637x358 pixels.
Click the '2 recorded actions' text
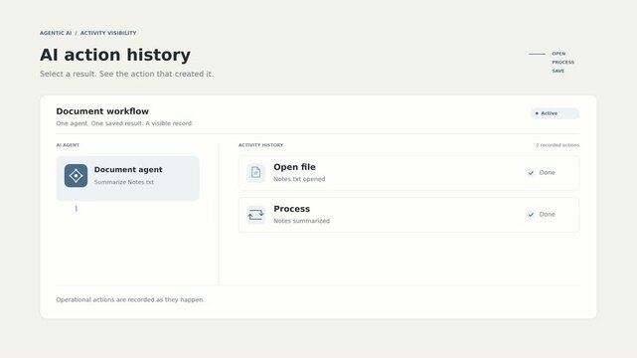coord(557,145)
